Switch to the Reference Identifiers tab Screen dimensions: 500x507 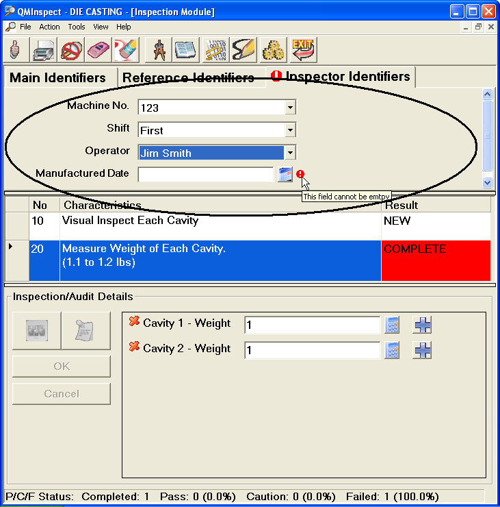coord(188,78)
